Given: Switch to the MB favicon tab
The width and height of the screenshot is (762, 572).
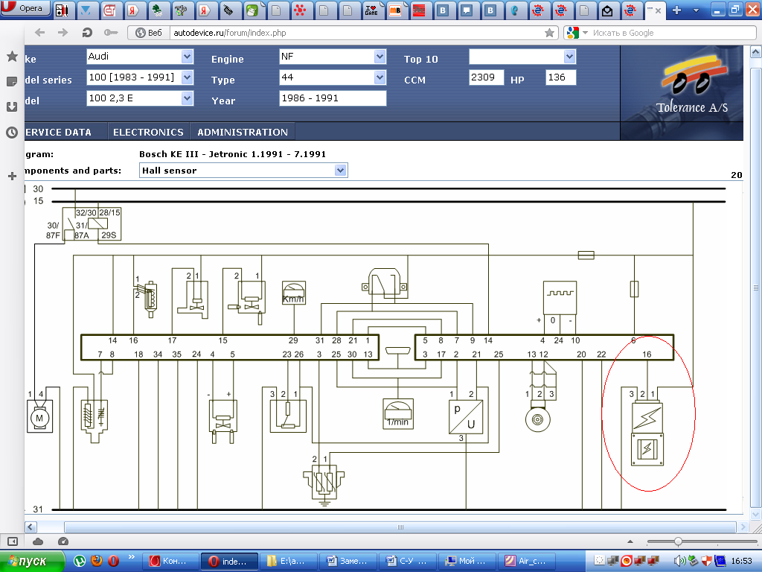Looking at the screenshot, I should (x=395, y=10).
